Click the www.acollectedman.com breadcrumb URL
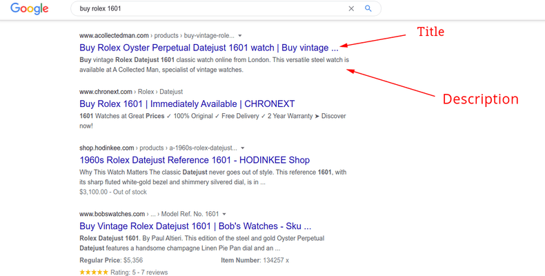This screenshot has height=276, width=545. (157, 35)
